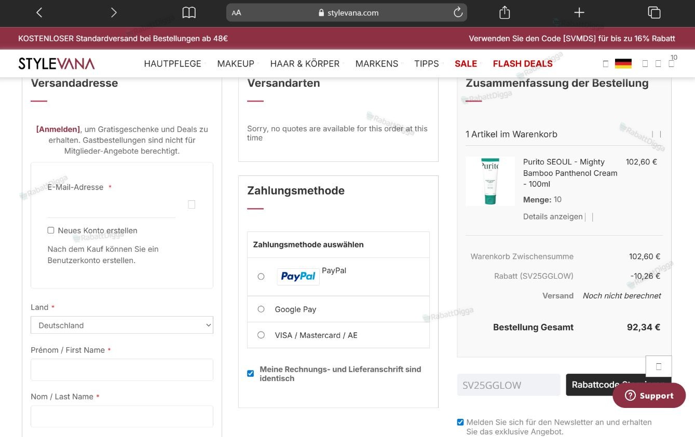
Task: Click the Purito cream product thumbnail
Action: (x=490, y=181)
